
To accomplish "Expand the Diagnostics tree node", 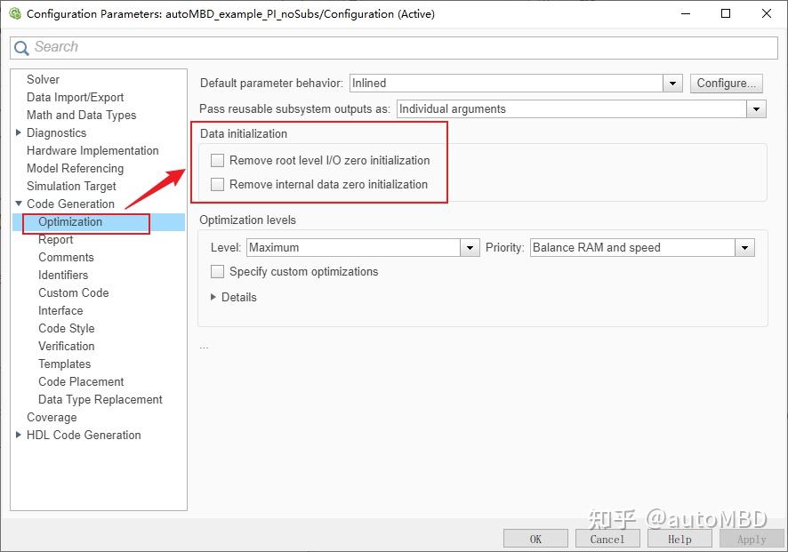I will click(x=19, y=132).
